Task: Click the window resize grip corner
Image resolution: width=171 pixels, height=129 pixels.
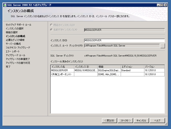Action: (x=166, y=124)
